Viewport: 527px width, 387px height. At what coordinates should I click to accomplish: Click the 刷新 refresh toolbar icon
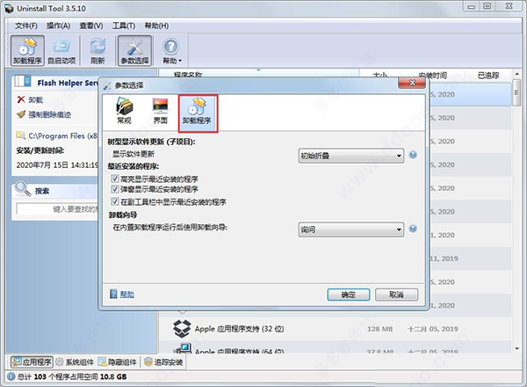pos(97,50)
